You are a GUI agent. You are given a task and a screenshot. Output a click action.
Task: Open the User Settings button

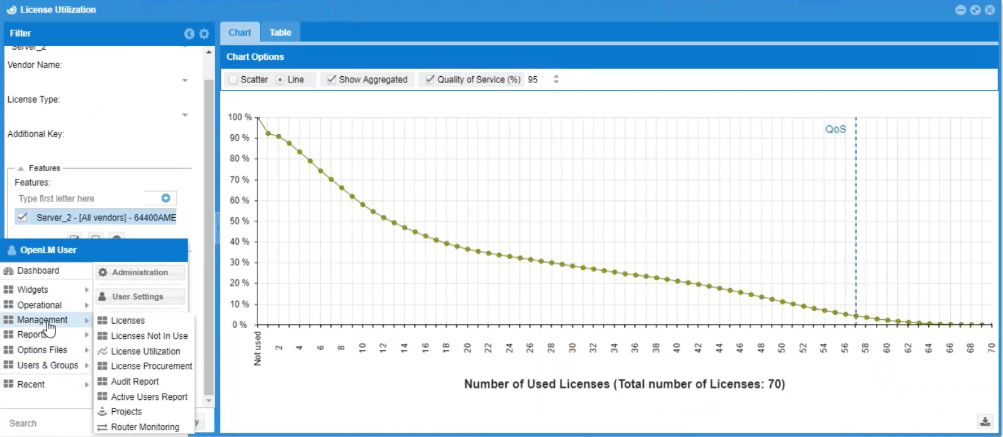137,297
